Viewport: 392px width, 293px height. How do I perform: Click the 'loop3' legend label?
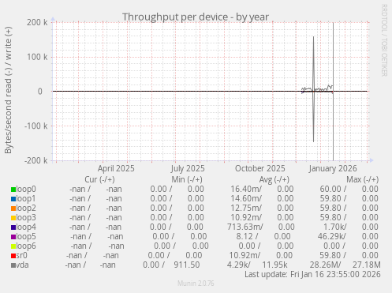(x=26, y=217)
